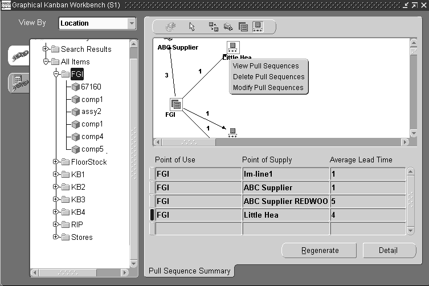Collapse the FGI tree node
The image size is (429, 286).
pyautogui.click(x=56, y=74)
